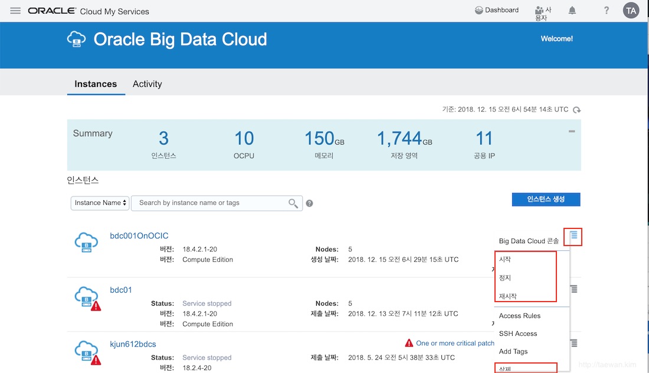Click the red critical patch warning icon
649x373 pixels.
[x=409, y=343]
